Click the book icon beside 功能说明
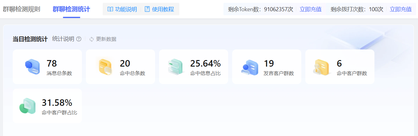 click(x=110, y=9)
